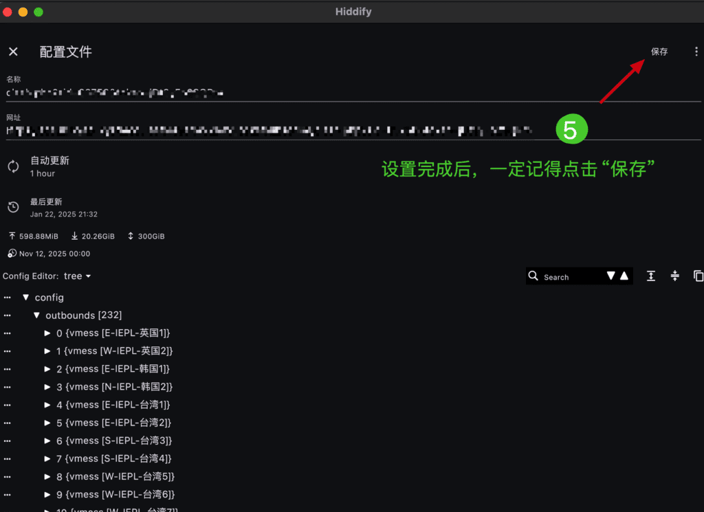Viewport: 704px width, 512px height.
Task: Open the Config Editor tree mode dropdown
Action: point(78,276)
